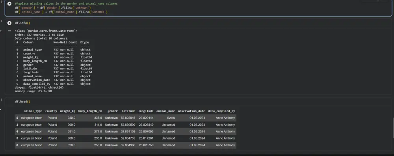Place cursor in the df.head() code line
The image size is (394, 156).
(x=22, y=102)
